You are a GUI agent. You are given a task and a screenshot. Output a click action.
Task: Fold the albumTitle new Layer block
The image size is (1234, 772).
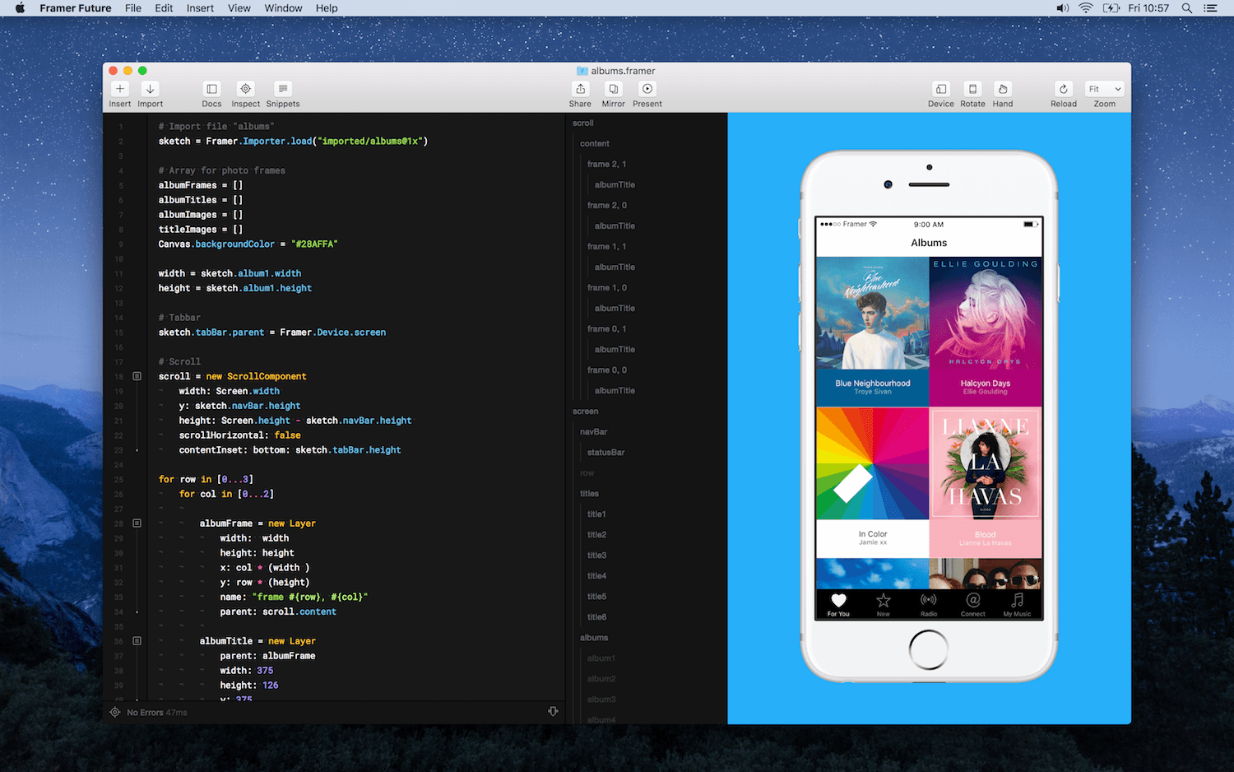pos(137,640)
